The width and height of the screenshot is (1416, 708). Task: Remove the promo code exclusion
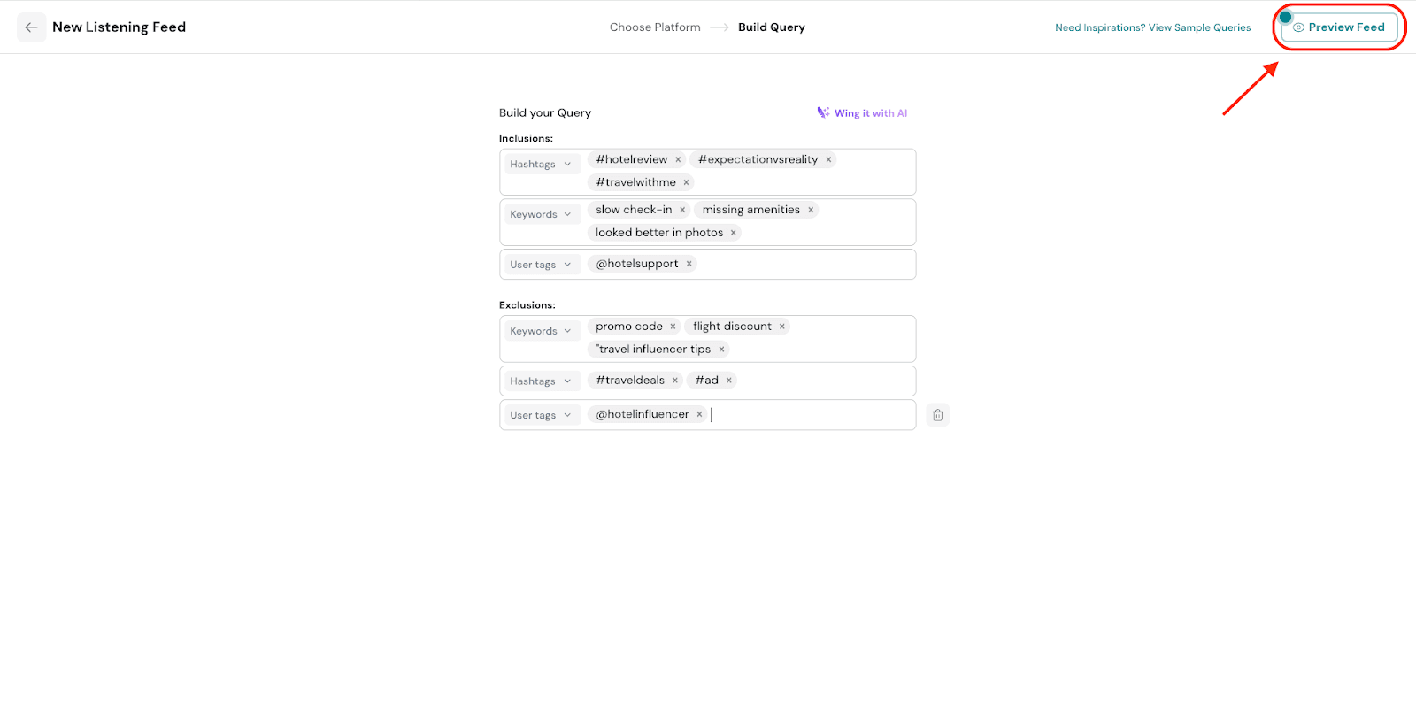click(x=673, y=327)
